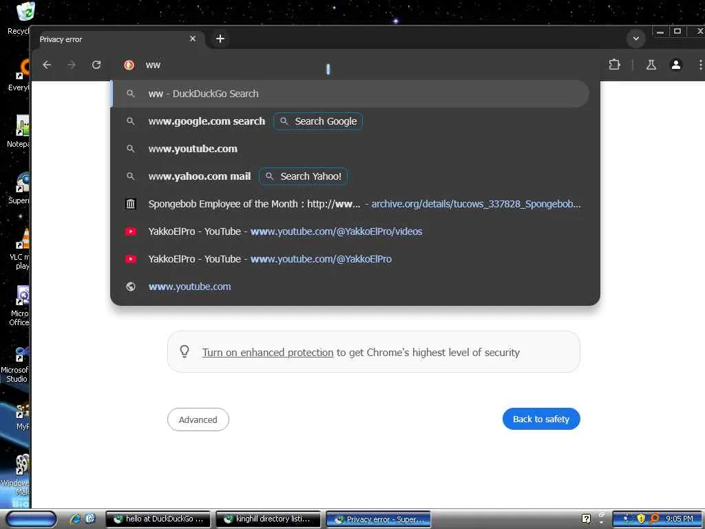Image resolution: width=705 pixels, height=529 pixels.
Task: Click the globe icon beside www.youtube.com
Action: tap(131, 287)
